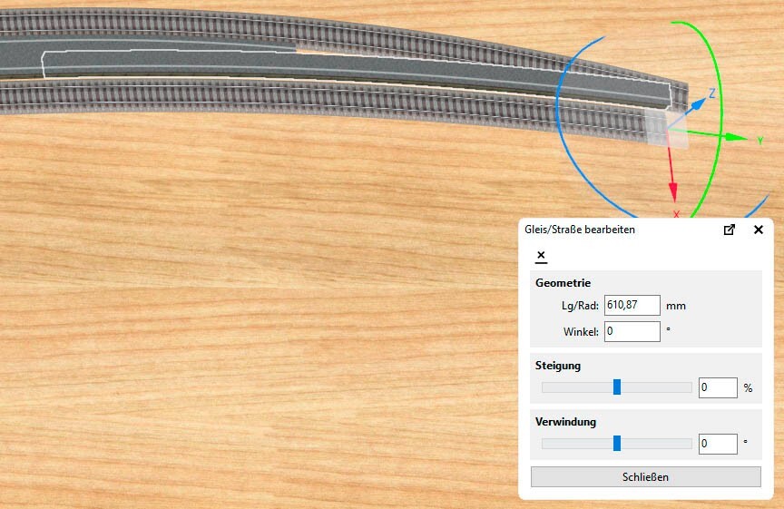This screenshot has width=784, height=509.
Task: Click the Steigung section heading
Action: (558, 366)
